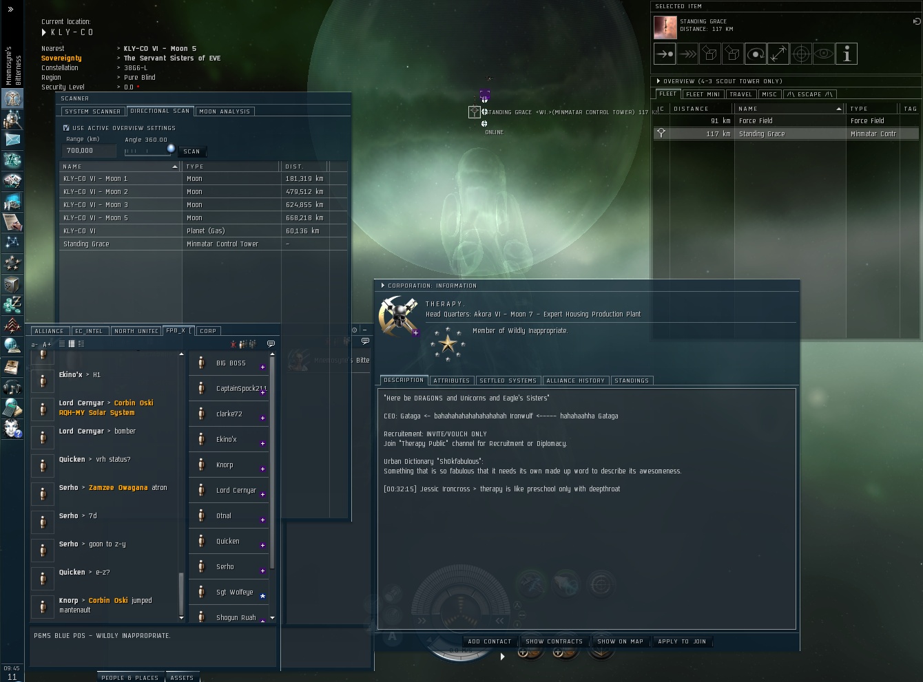
Task: Click the scanner Range (km) input field
Action: pos(90,151)
